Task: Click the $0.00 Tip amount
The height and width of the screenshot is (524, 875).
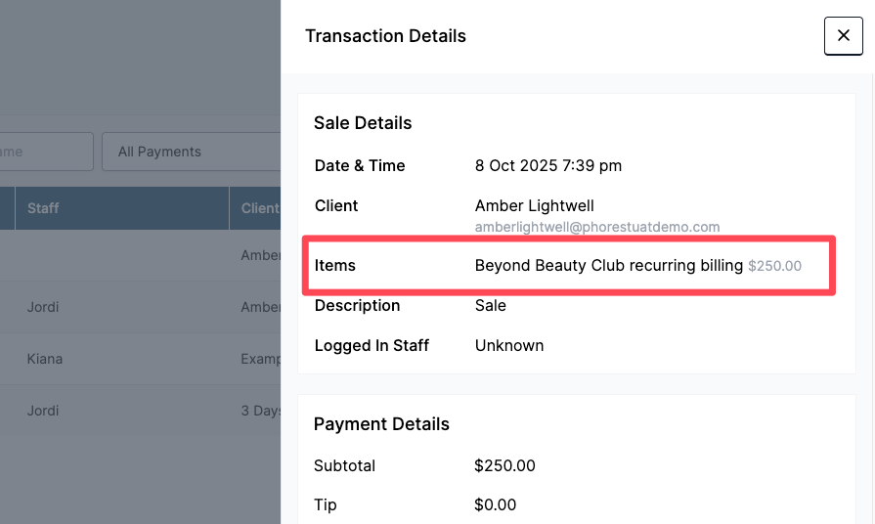Action: pyautogui.click(x=495, y=504)
